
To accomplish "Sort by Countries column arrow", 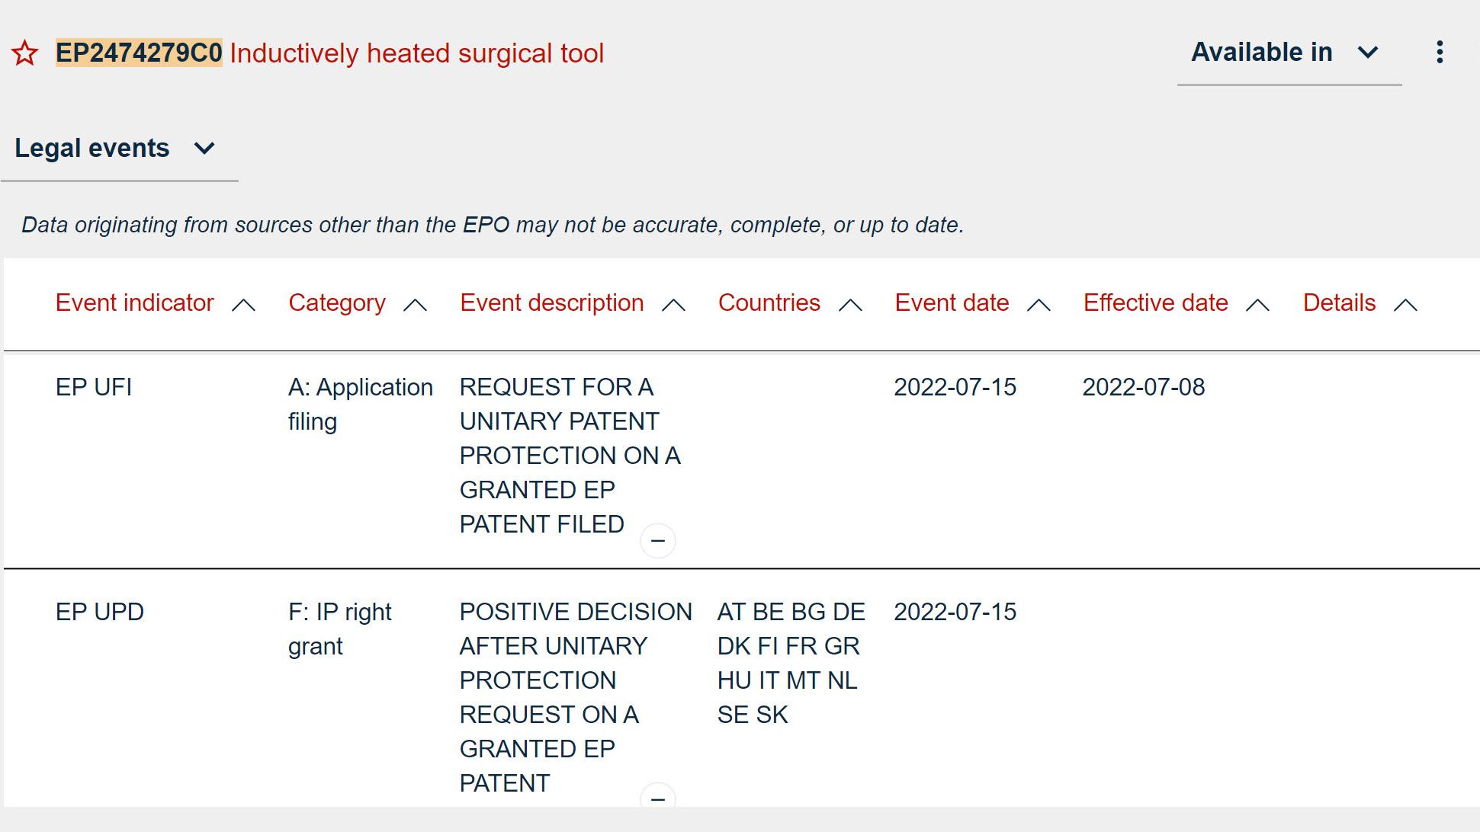I will [850, 305].
